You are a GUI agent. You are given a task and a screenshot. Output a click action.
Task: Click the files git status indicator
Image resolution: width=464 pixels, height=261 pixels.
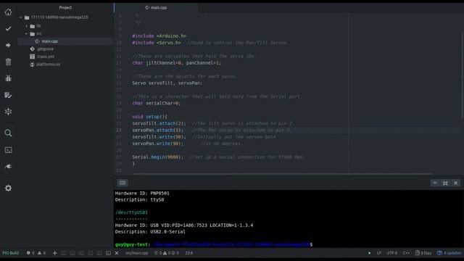point(423,253)
